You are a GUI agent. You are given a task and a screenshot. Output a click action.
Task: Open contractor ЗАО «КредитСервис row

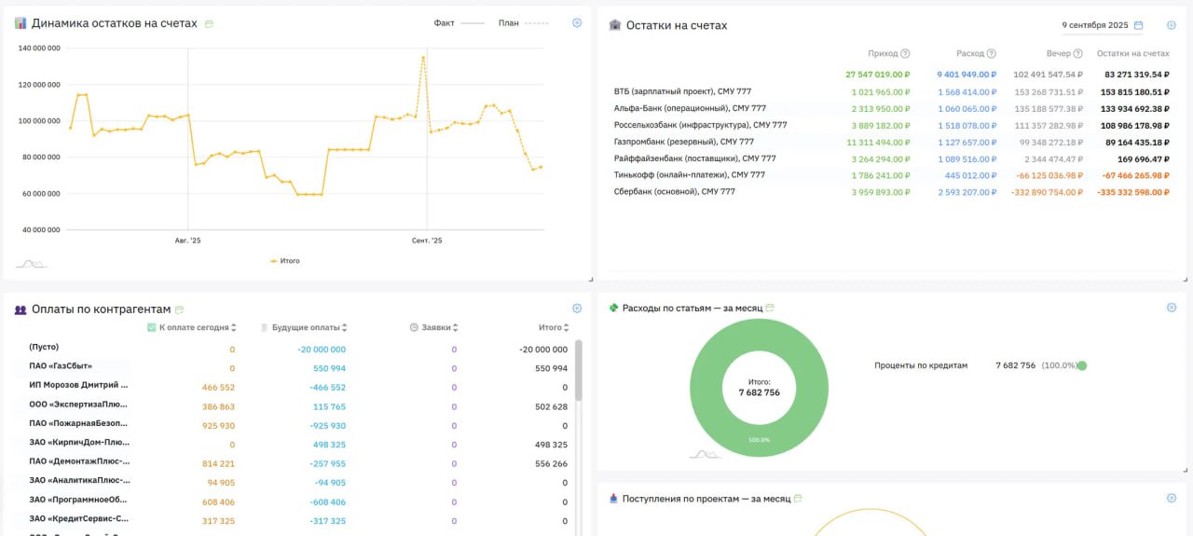click(x=294, y=520)
